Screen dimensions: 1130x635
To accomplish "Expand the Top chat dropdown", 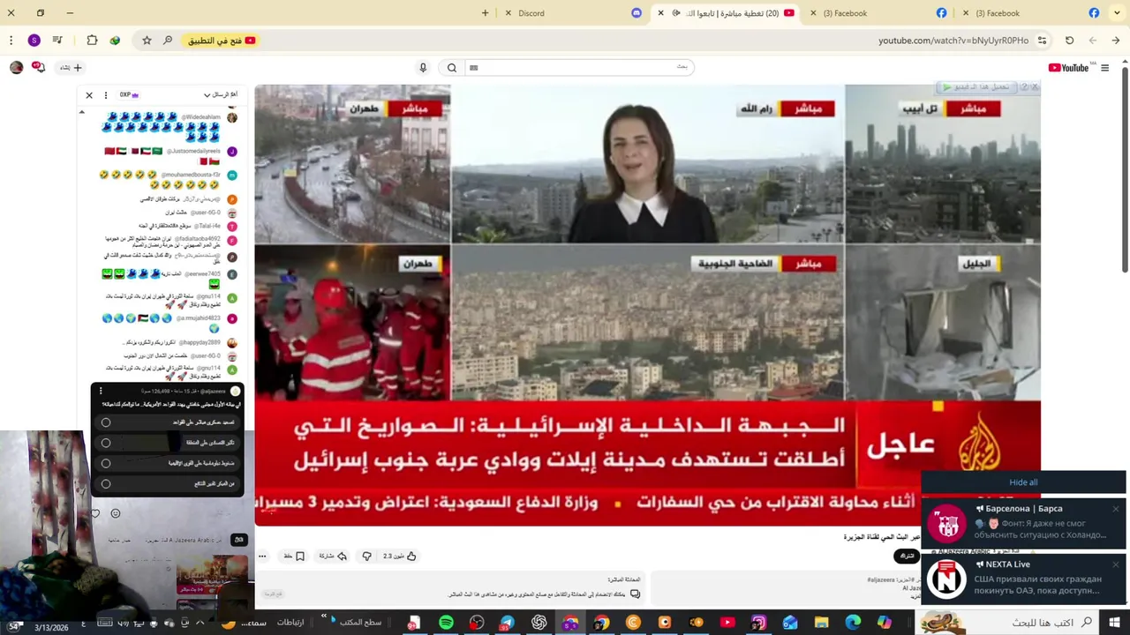I will coord(220,95).
